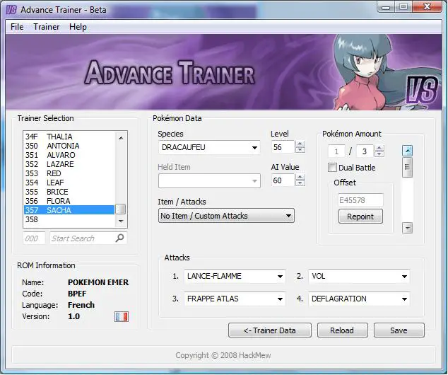Click trainer list scroll up arrow

click(121, 138)
